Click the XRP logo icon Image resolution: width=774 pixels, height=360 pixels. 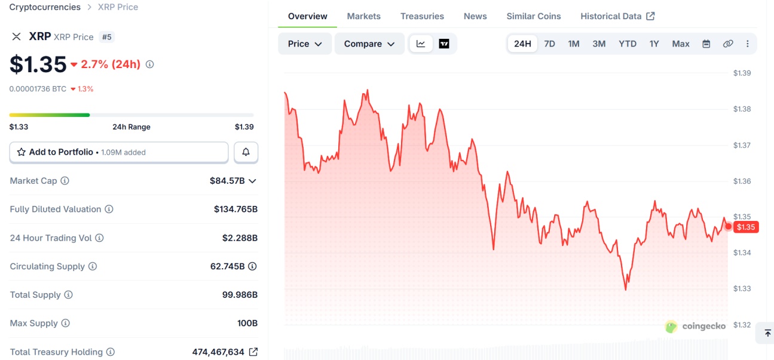[17, 36]
